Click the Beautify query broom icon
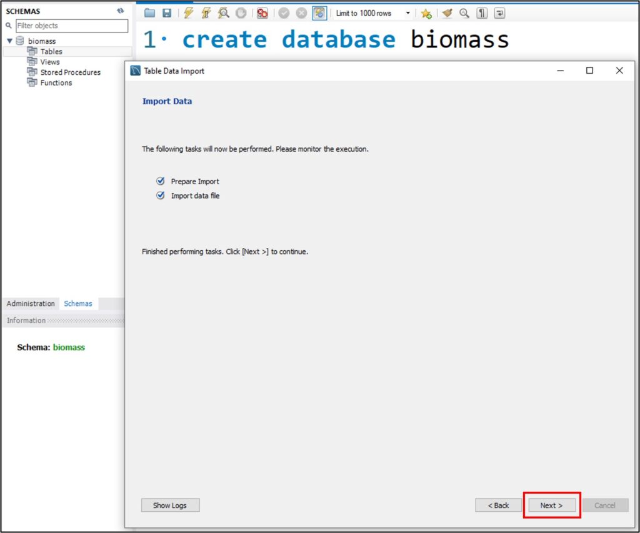Viewport: 640px width, 533px height. tap(446, 13)
